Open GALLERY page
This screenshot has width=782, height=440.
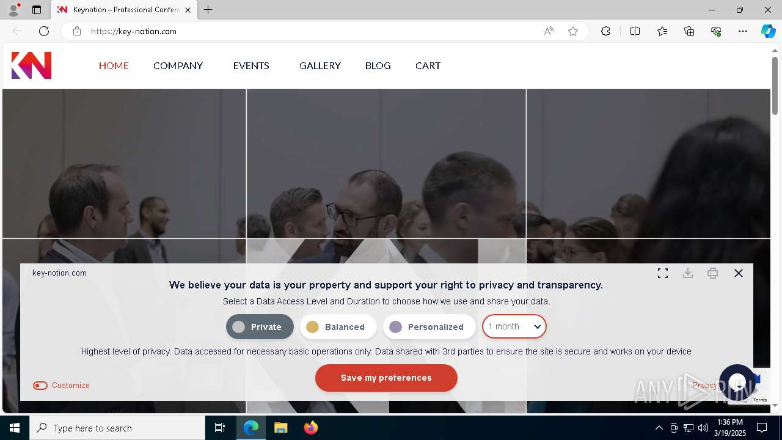tap(320, 65)
